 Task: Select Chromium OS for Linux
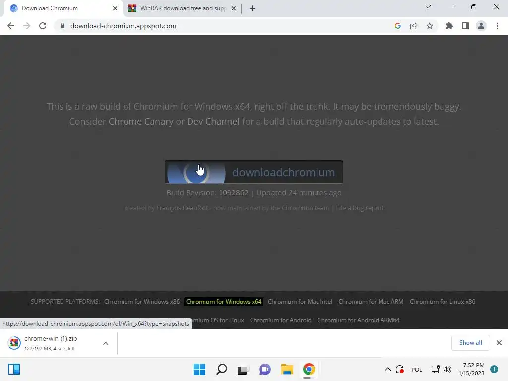pos(218,320)
